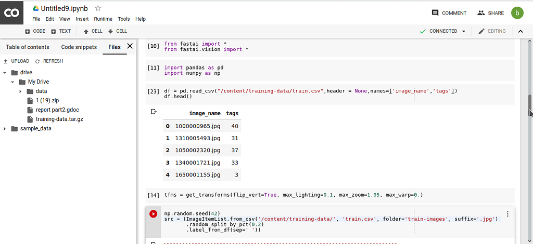Expand the data folder
This screenshot has height=244, width=533.
click(x=20, y=91)
